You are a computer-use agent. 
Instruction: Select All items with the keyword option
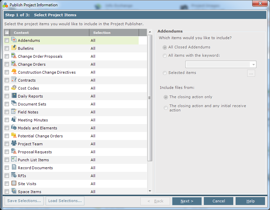click(165, 56)
